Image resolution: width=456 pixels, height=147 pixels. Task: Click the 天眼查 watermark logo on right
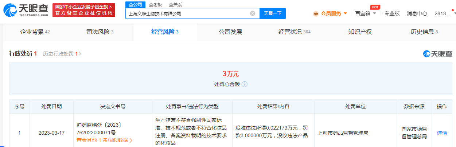click(x=437, y=54)
